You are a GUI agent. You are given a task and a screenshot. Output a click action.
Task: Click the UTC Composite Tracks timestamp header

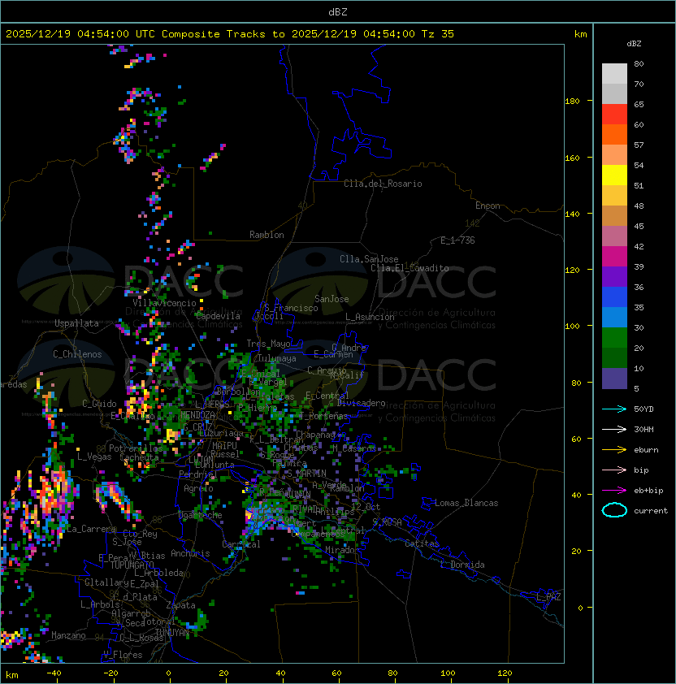[230, 34]
